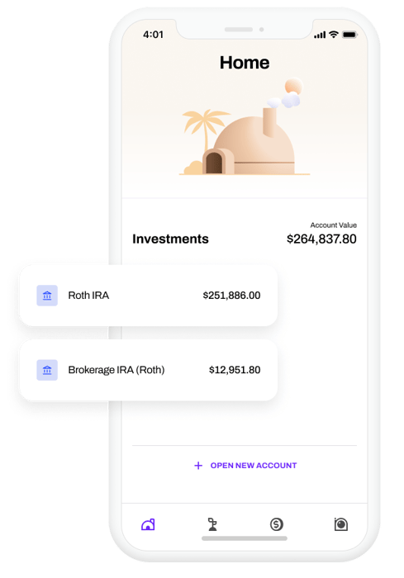
Task: Tap the Home page title
Action: [x=245, y=62]
